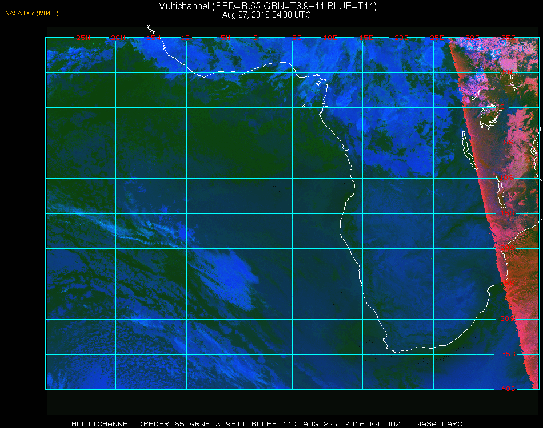Click the 35E longitude label
The height and width of the screenshot is (428, 543).
pyautogui.click(x=508, y=38)
